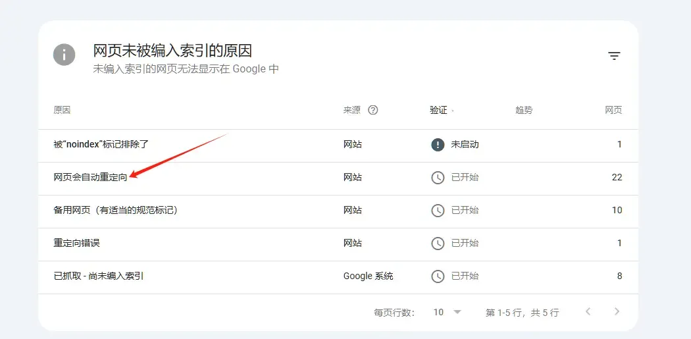Open 备用网页（有适当的规范标记）row
Screen dimensions: 691x339
(x=338, y=211)
